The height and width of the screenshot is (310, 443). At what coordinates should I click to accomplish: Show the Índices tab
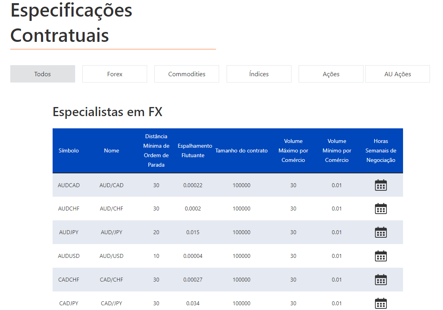[259, 74]
